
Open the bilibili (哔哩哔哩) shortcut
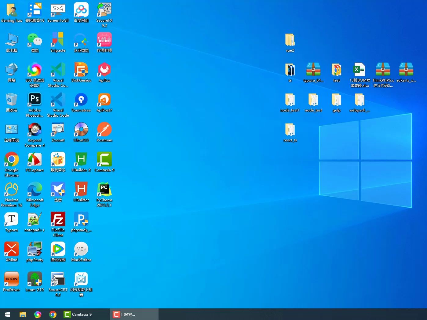104,43
